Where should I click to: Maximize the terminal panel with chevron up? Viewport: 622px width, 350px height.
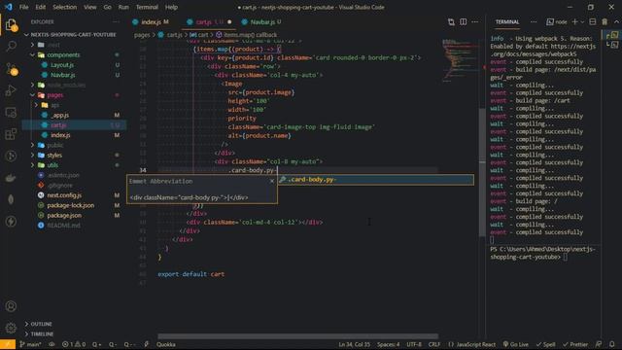616,21
